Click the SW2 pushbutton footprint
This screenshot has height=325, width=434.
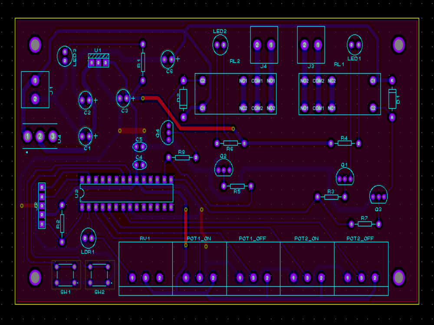pos(99,274)
